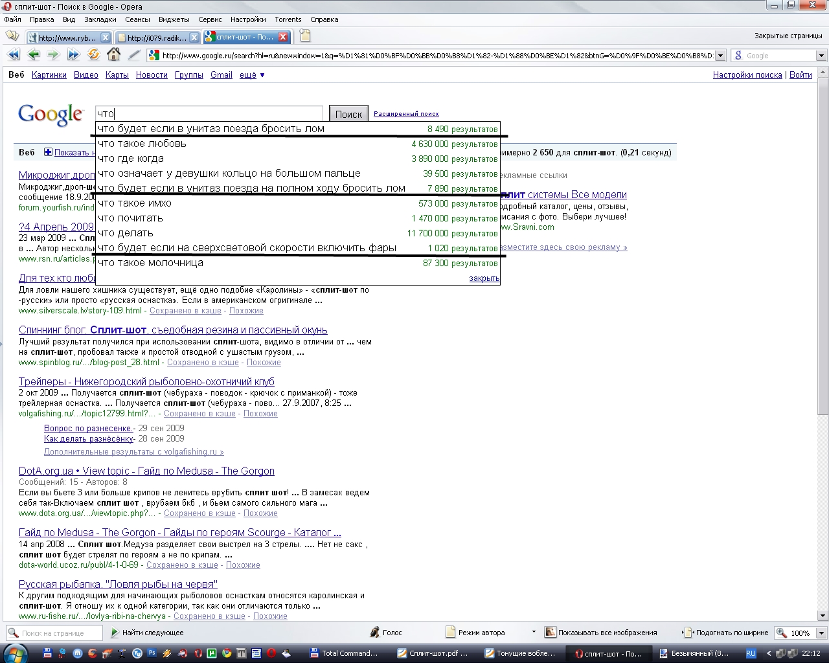Click the fast forward navigation icon
The image size is (829, 663).
click(x=73, y=55)
